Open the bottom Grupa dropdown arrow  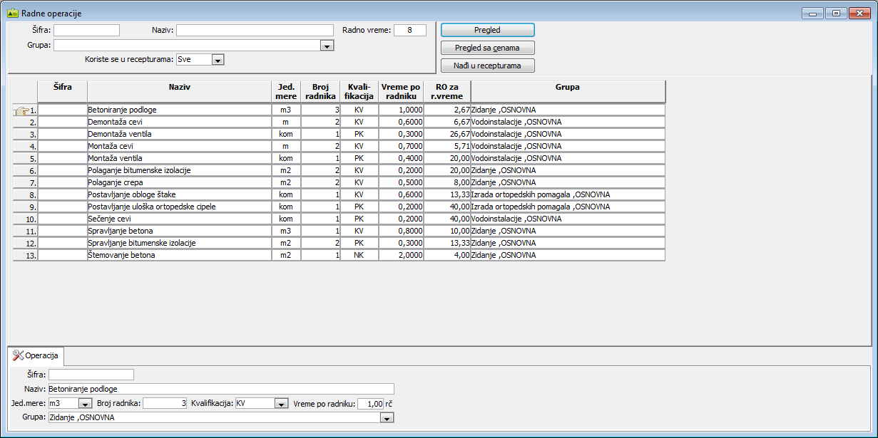387,418
